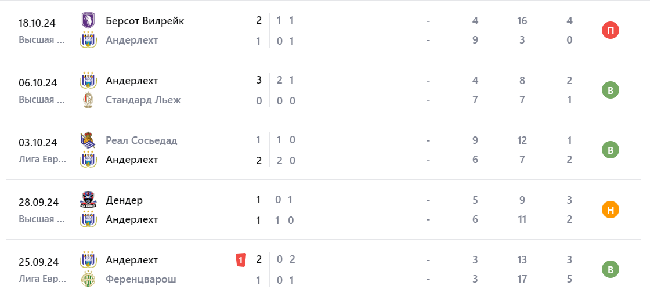Click the "Лига Евр..." label under 03.10.24
Screen dimensions: 650x300
[42, 160]
